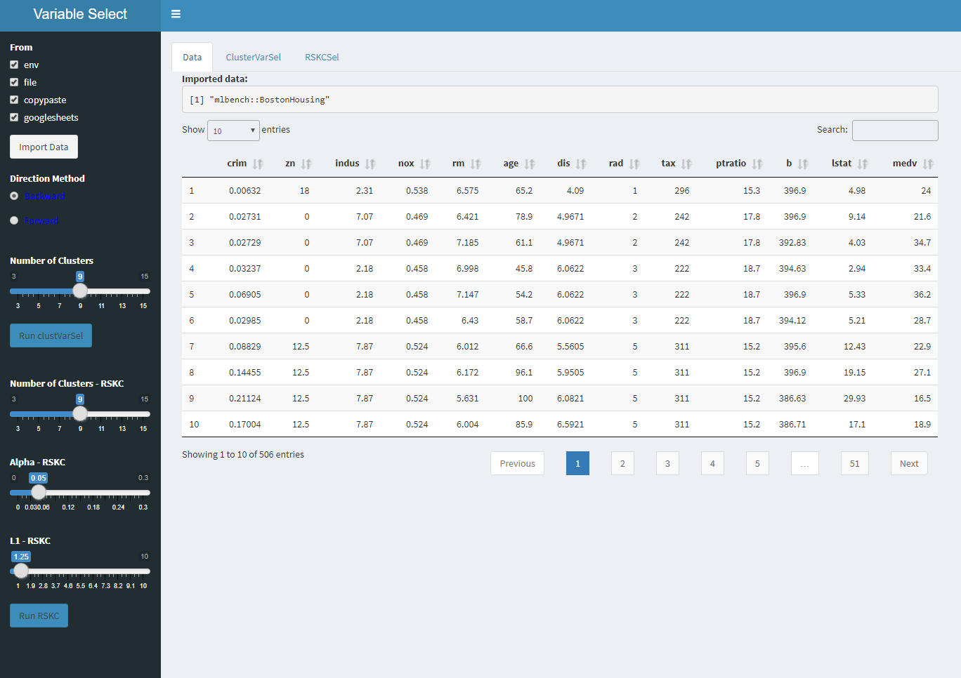Screen dimensions: 961x678
Task: Sort table by zn column arrows
Action: tap(306, 164)
